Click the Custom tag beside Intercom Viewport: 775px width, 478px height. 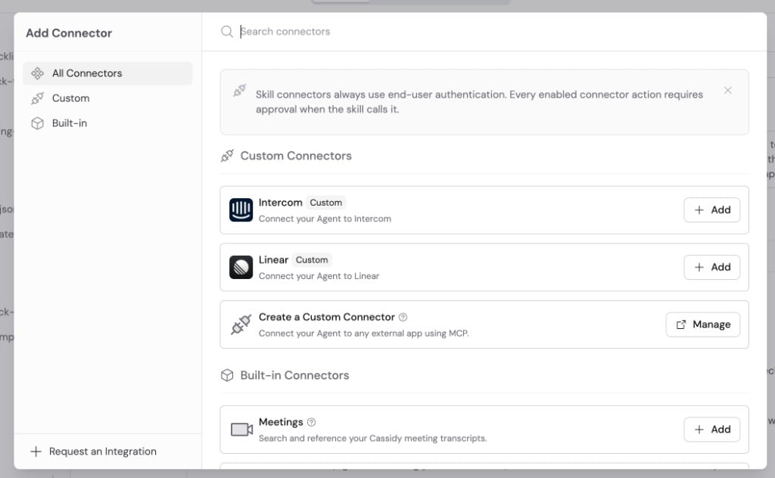pos(325,203)
